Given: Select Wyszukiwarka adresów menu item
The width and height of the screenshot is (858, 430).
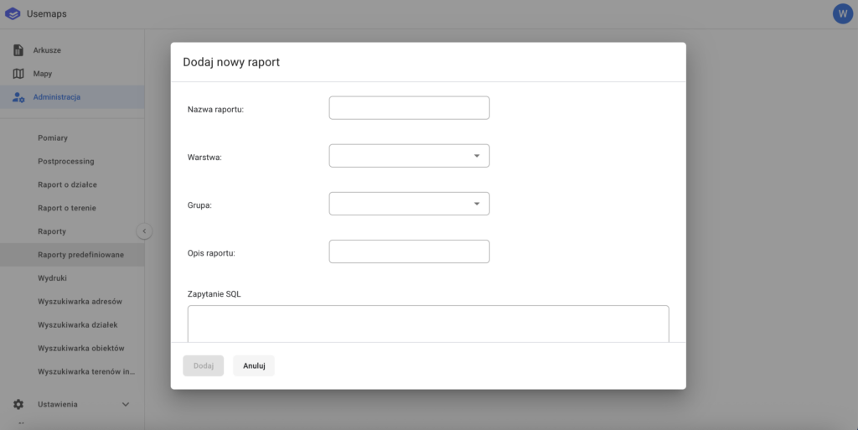Looking at the screenshot, I should point(80,302).
